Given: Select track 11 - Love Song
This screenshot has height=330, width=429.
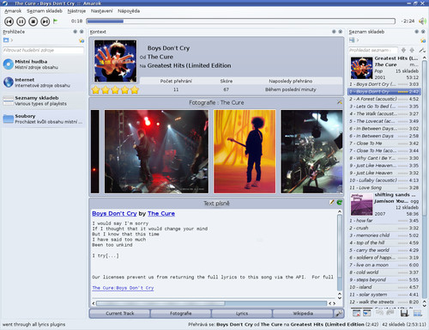Looking at the screenshot, I should click(384, 187).
